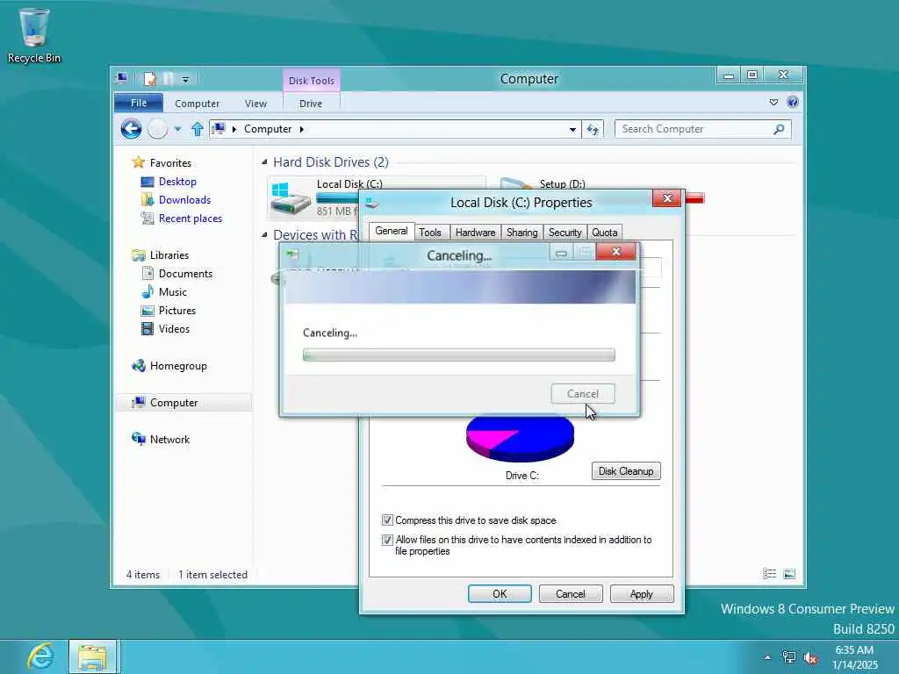This screenshot has height=674, width=899.
Task: Click the Favorites star icon
Action: (x=138, y=162)
